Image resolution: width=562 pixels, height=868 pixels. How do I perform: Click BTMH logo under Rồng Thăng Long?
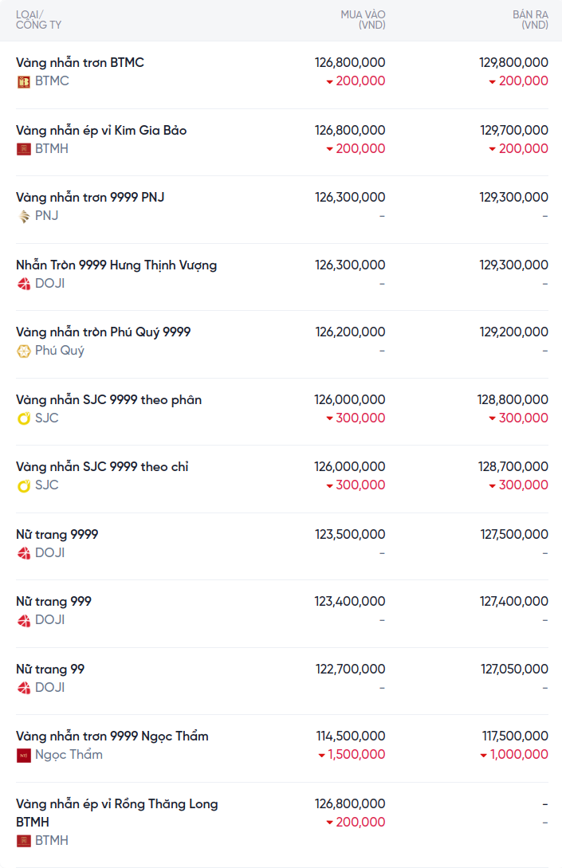pos(24,841)
